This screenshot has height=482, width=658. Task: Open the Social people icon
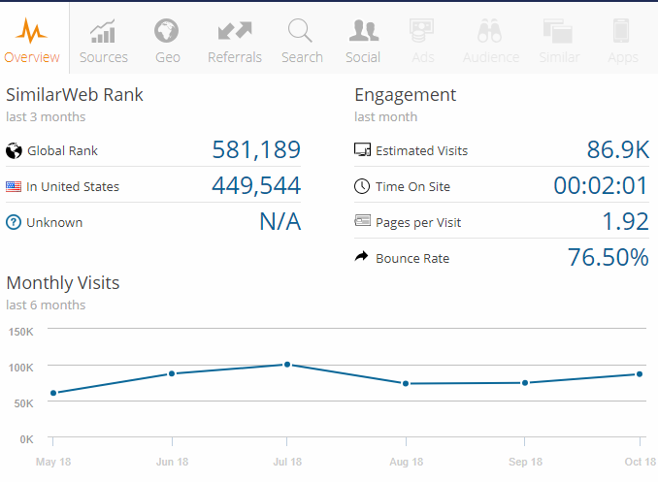point(363,31)
